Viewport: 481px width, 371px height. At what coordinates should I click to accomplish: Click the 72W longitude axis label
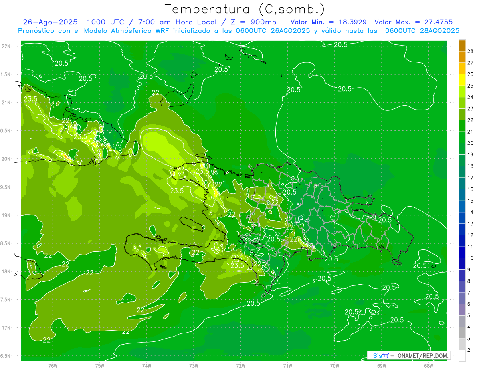click(240, 365)
